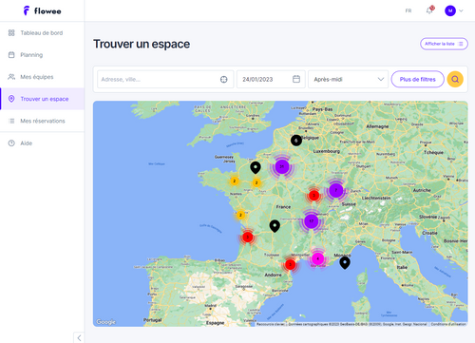Viewport: 475px width, 343px height.
Task: Open the user avatar dropdown chevron
Action: (x=461, y=10)
